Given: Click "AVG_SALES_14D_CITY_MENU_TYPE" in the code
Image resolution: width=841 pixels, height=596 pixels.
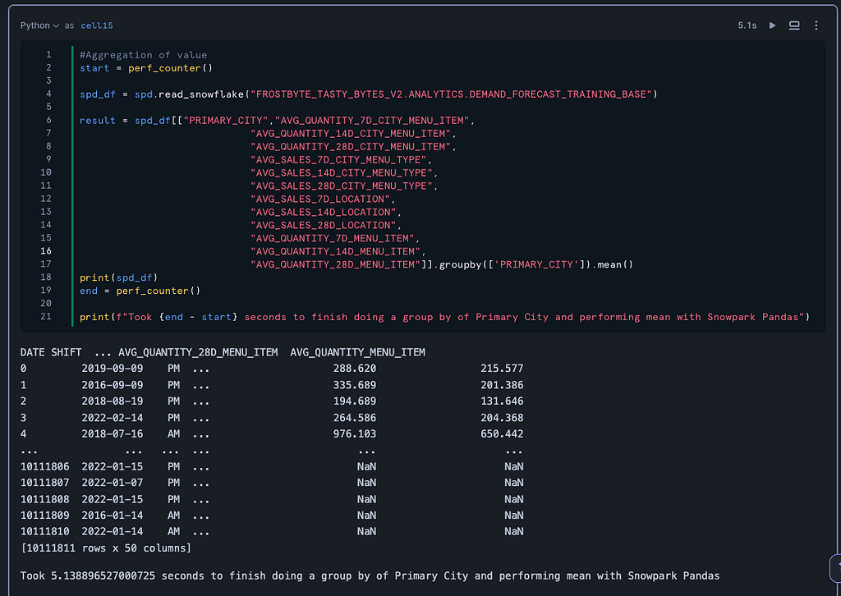Looking at the screenshot, I should (341, 173).
